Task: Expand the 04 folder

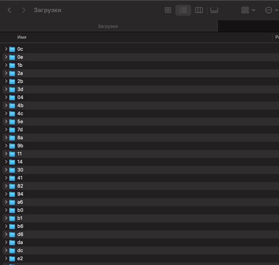Action: [x=6, y=97]
